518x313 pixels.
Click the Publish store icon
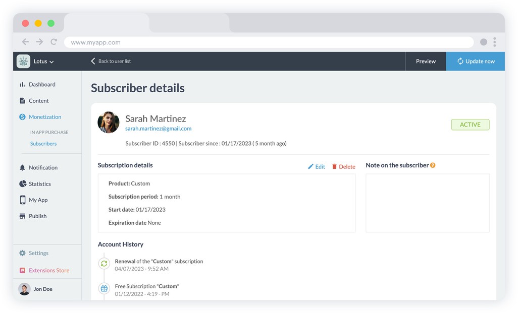point(22,216)
